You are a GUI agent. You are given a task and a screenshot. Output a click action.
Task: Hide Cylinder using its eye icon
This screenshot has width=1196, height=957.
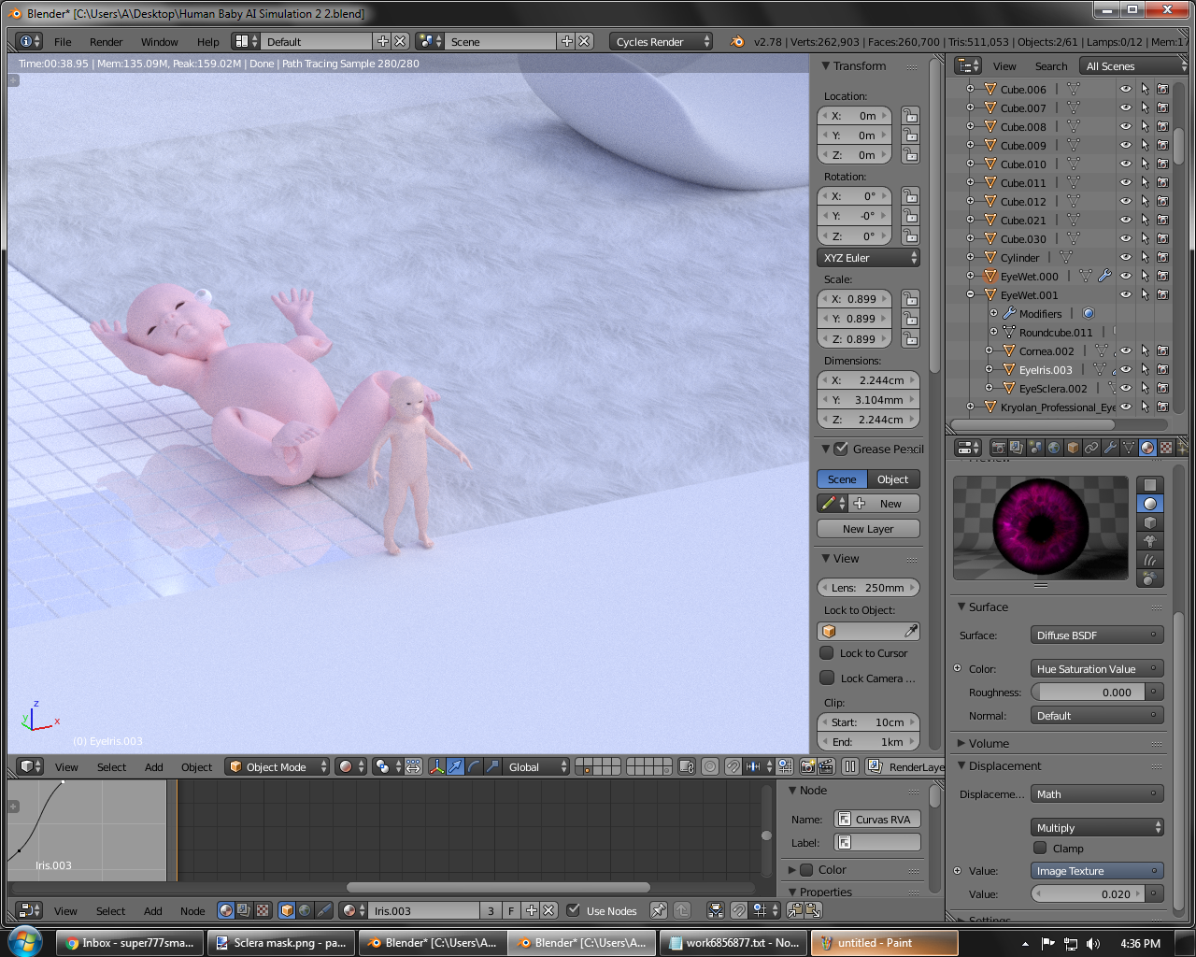(1126, 258)
